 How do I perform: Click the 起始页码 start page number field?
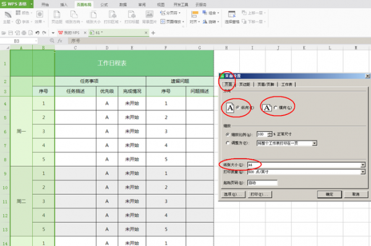(x=262, y=182)
